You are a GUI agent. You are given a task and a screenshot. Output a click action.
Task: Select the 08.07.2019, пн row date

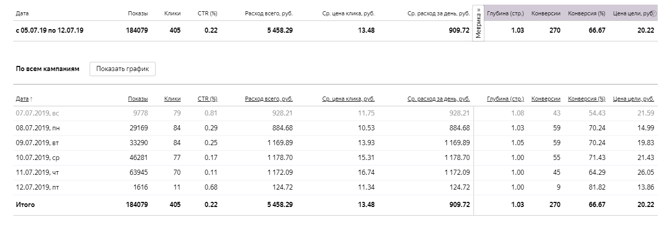click(34, 128)
